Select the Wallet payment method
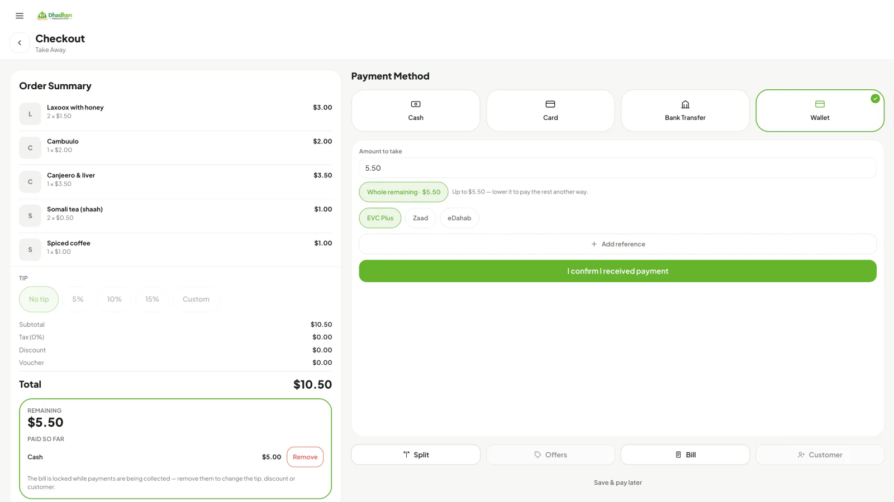 (820, 110)
